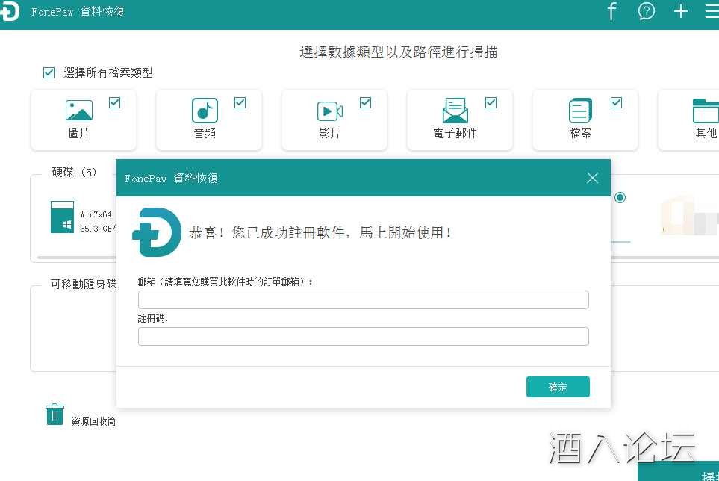
Task: Click the FonePaw logo in dialog
Action: point(157,232)
